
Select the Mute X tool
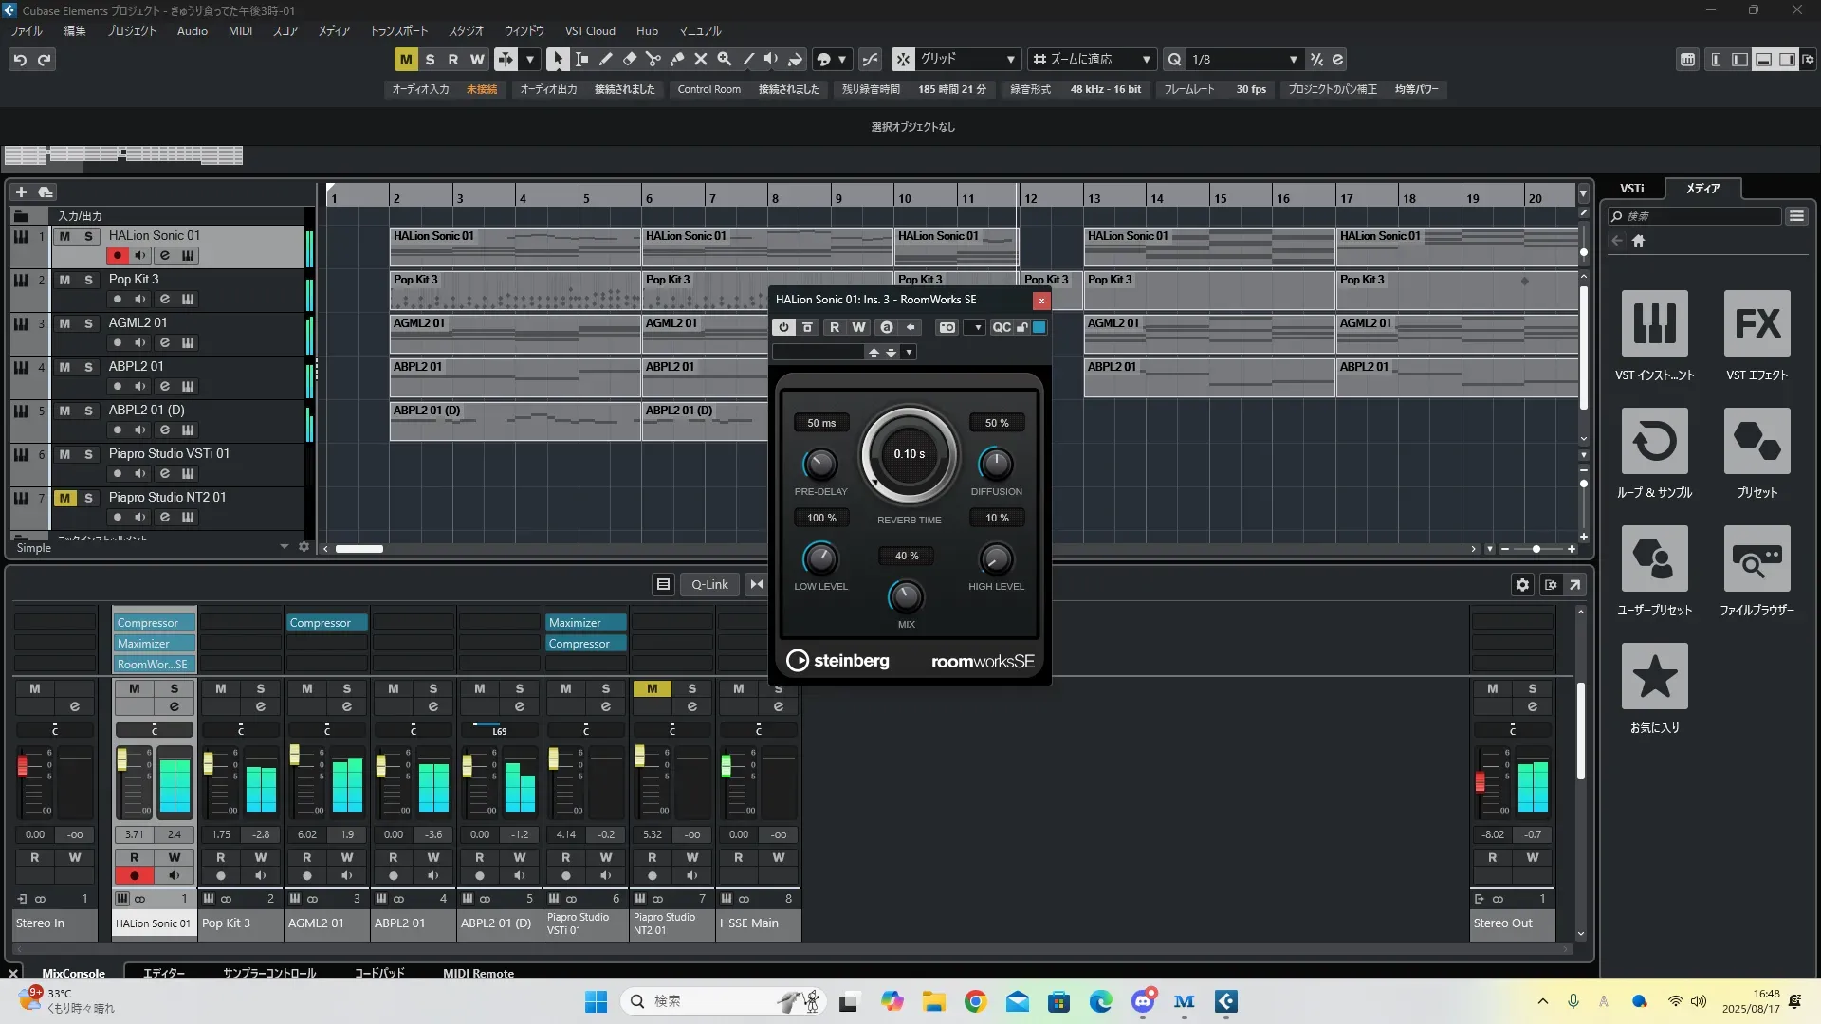(x=701, y=59)
